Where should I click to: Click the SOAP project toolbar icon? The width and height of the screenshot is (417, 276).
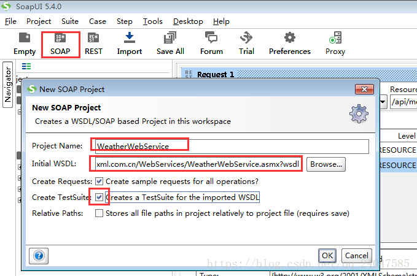click(60, 44)
